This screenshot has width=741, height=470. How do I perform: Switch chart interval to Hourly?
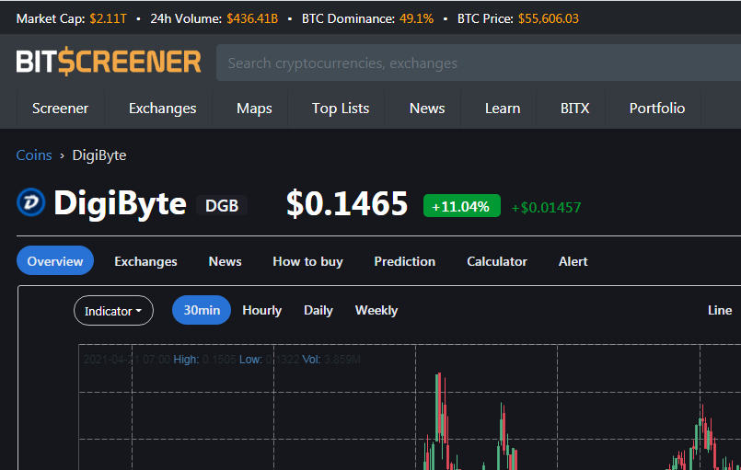(261, 310)
